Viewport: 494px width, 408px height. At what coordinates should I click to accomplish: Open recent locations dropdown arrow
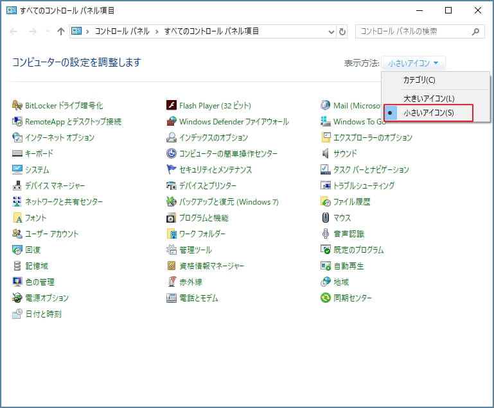(48, 31)
